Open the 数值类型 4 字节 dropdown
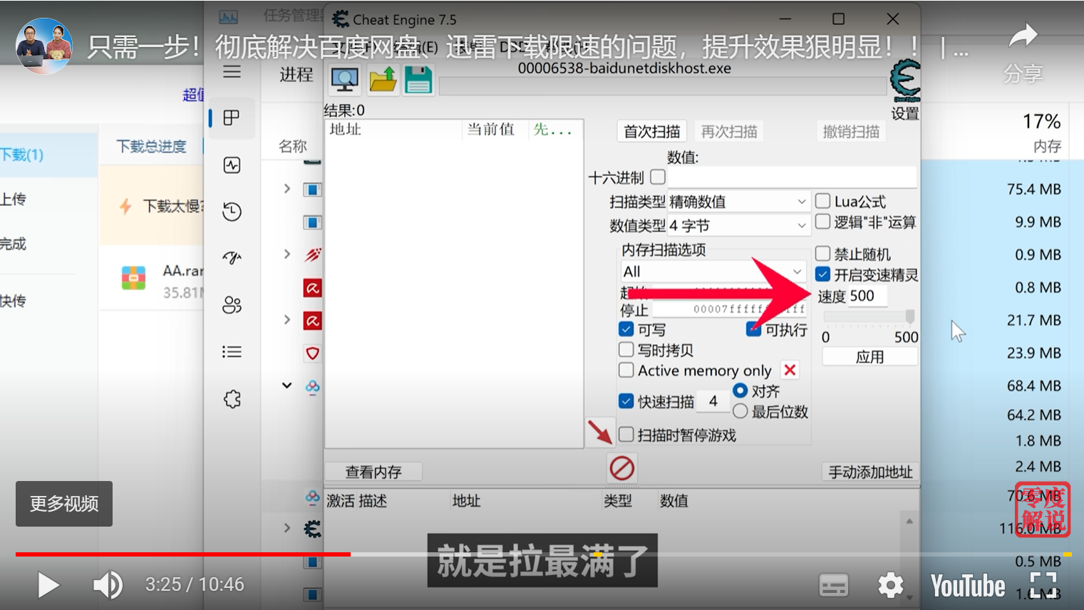This screenshot has width=1084, height=610. 738,226
